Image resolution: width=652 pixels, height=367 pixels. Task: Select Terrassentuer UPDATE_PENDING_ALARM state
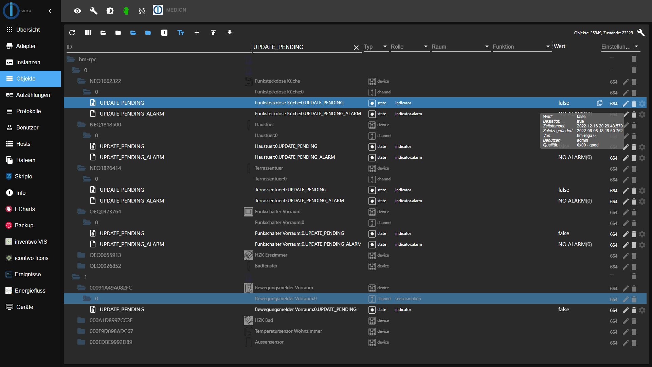point(355,200)
